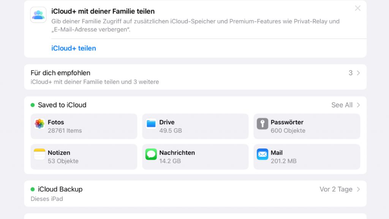The width and height of the screenshot is (389, 219).
Task: Tap the iCloud Drive folder icon
Action: (x=151, y=124)
